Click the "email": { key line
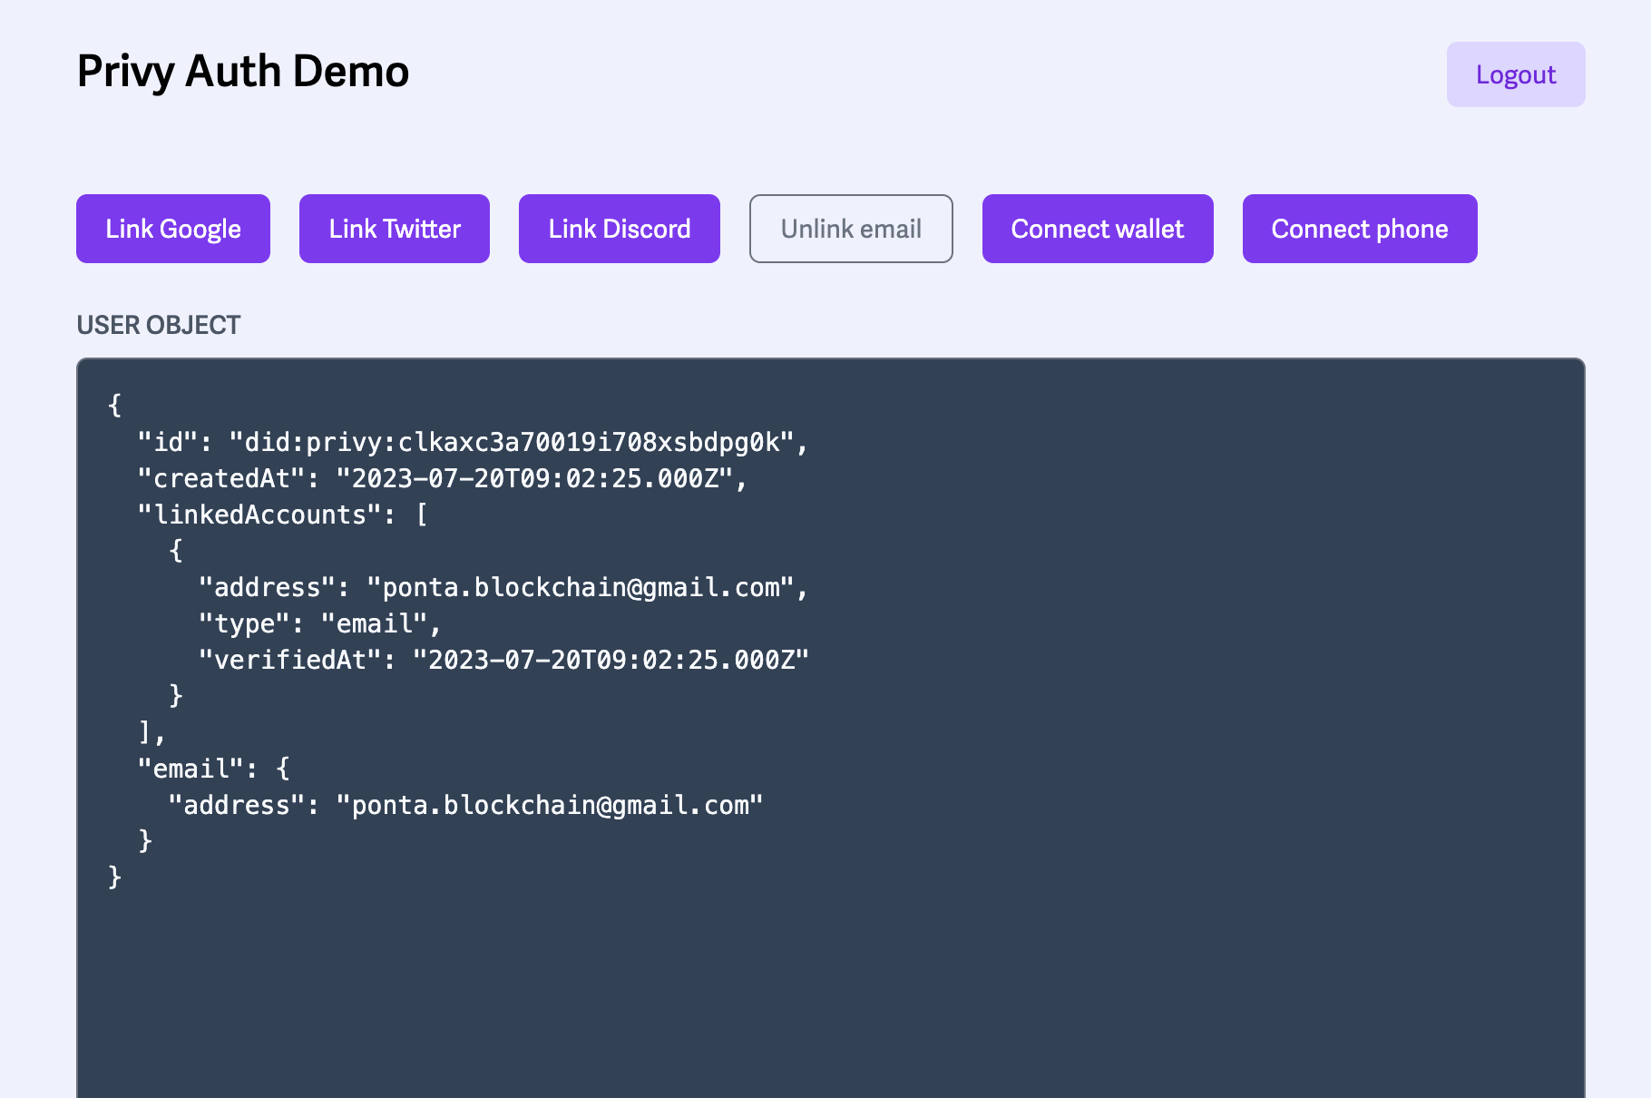The width and height of the screenshot is (1651, 1098). (213, 769)
